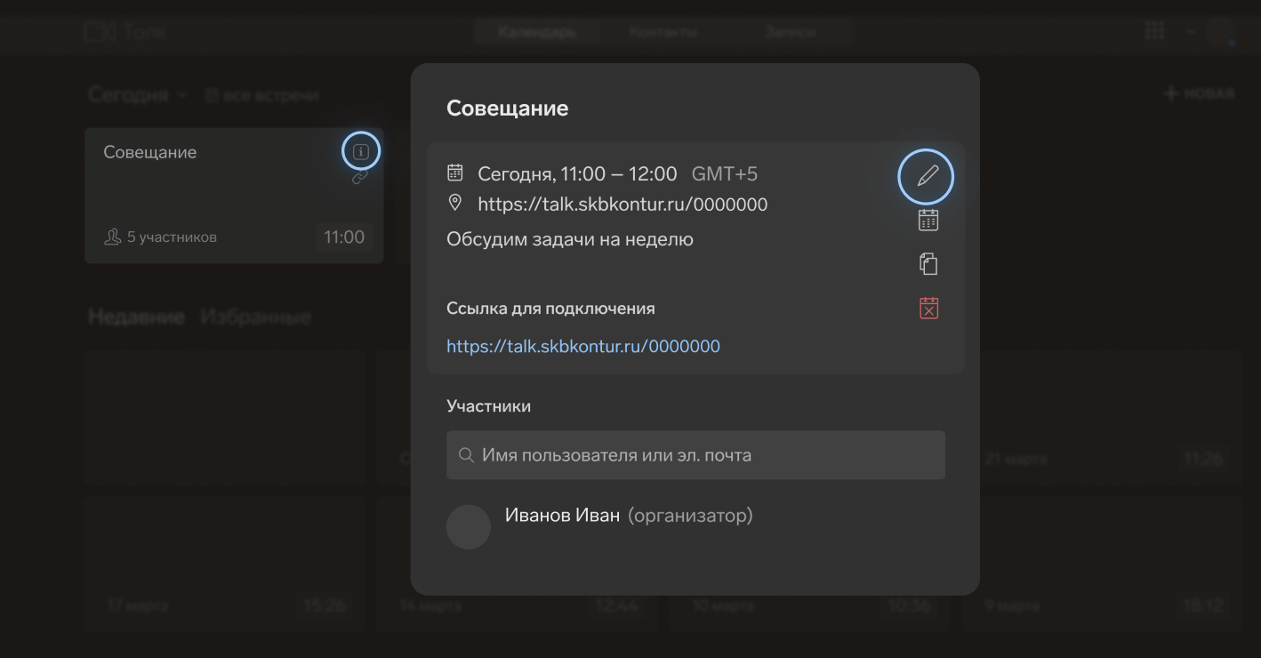
Task: Click the 5 участников text on card
Action: [x=172, y=237]
